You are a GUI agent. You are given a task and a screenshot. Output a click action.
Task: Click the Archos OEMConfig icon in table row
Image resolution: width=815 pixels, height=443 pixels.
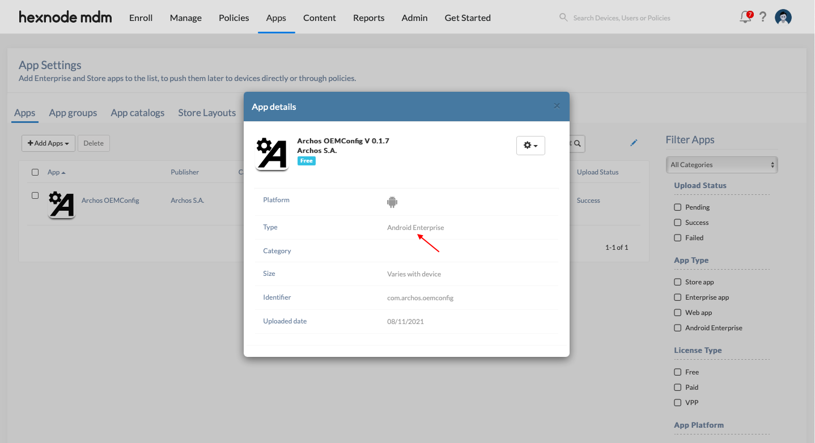(61, 205)
